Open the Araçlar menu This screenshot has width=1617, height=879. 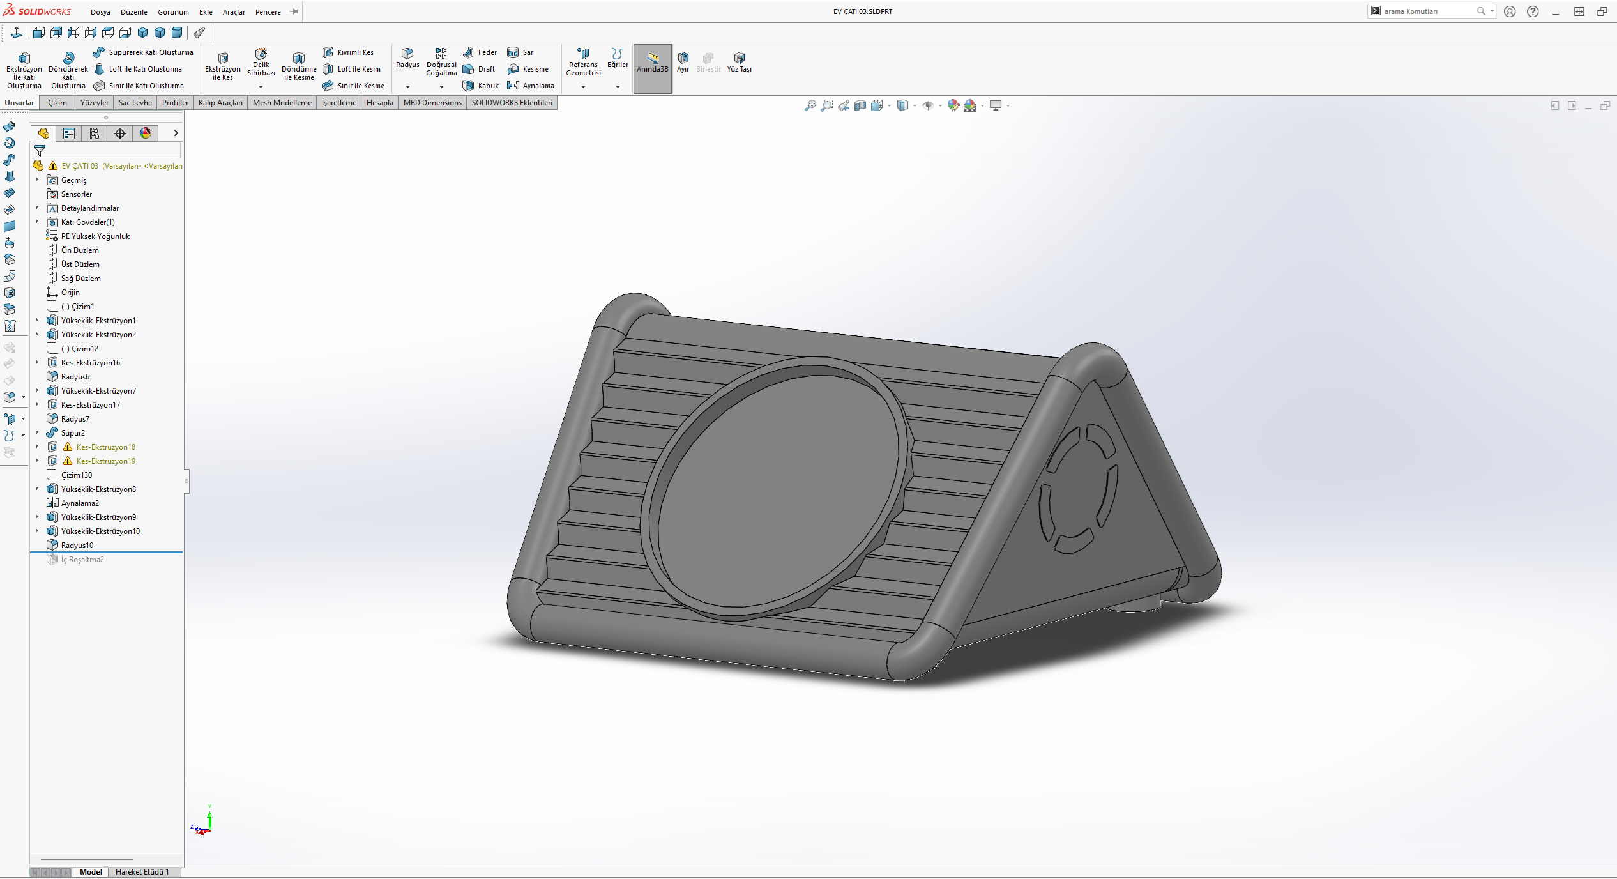234,12
